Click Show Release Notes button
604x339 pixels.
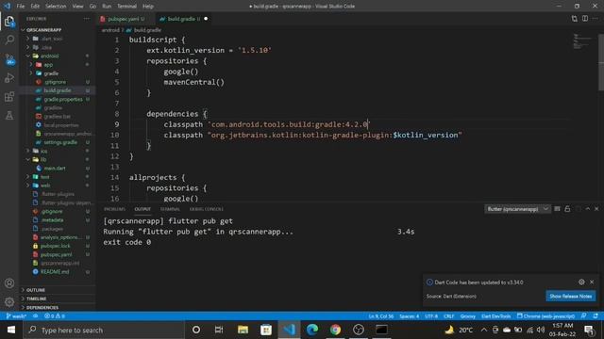[x=570, y=296]
